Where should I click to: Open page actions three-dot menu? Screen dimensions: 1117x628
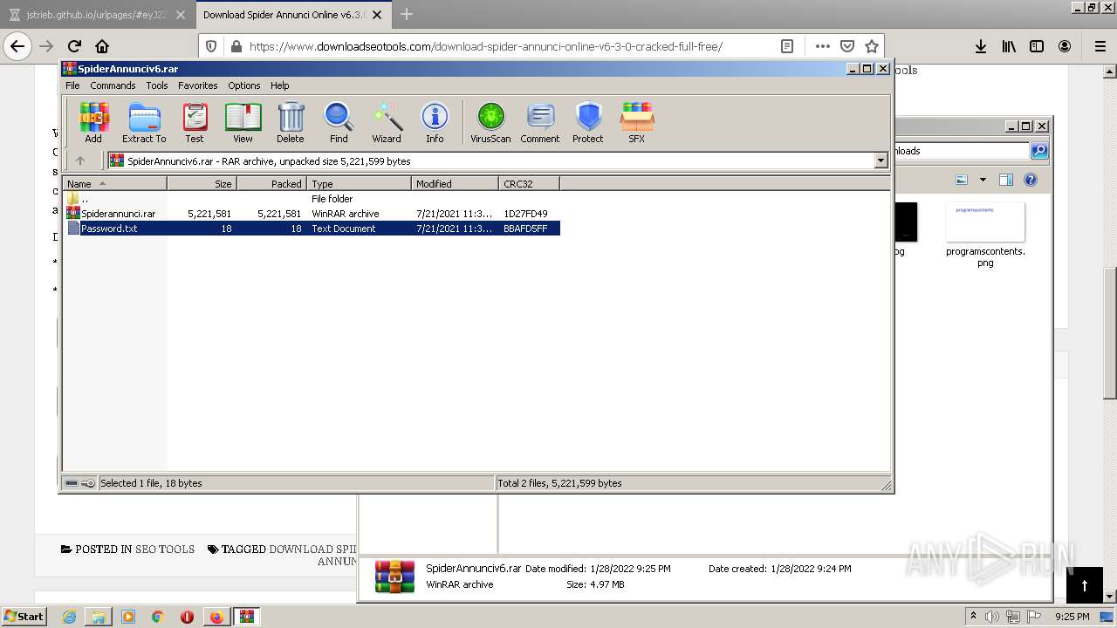822,46
